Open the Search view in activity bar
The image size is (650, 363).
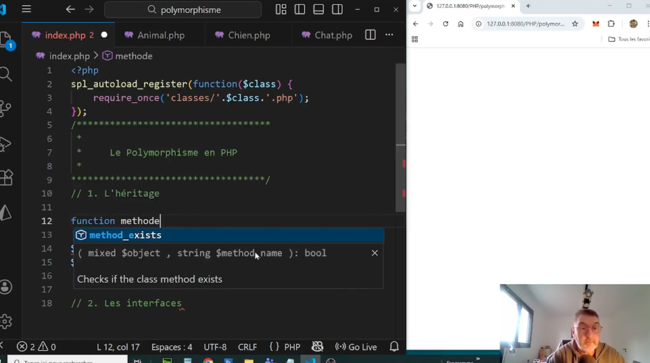pyautogui.click(x=6, y=74)
